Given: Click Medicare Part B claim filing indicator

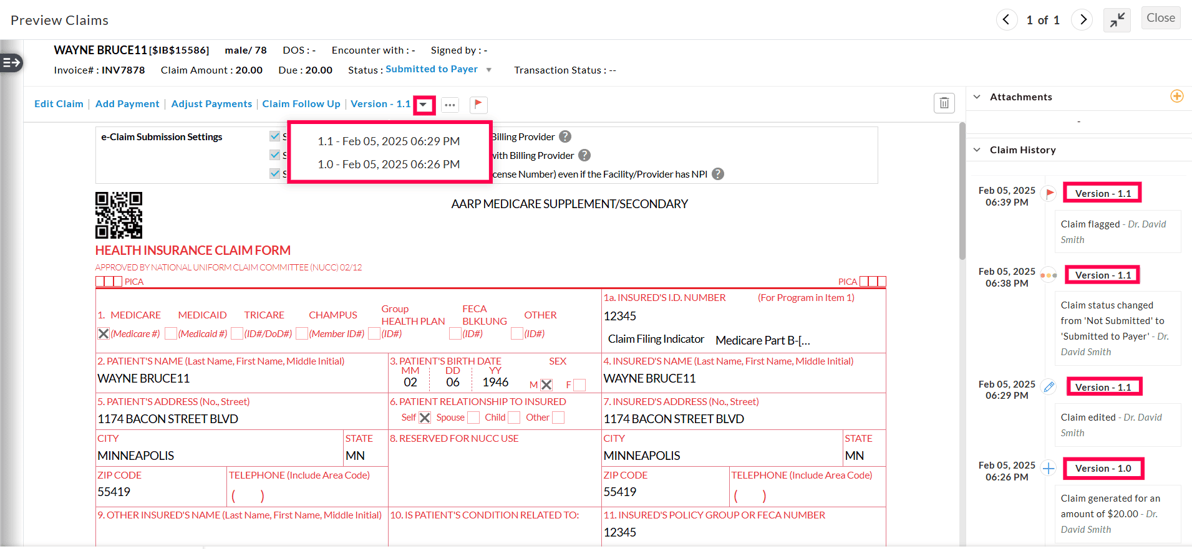Looking at the screenshot, I should point(763,340).
